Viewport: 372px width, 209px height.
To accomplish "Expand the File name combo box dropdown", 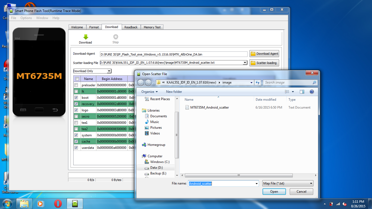I will [257, 184].
